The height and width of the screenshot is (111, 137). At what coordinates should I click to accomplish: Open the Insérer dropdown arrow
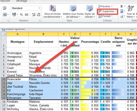(112, 6)
